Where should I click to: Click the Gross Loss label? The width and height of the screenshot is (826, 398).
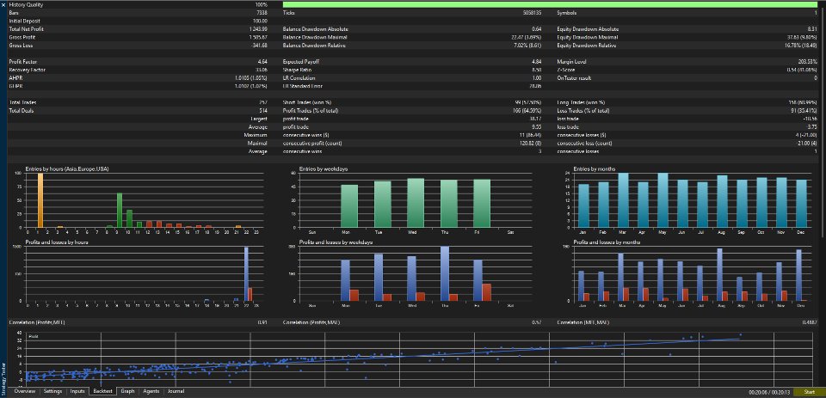coord(21,46)
